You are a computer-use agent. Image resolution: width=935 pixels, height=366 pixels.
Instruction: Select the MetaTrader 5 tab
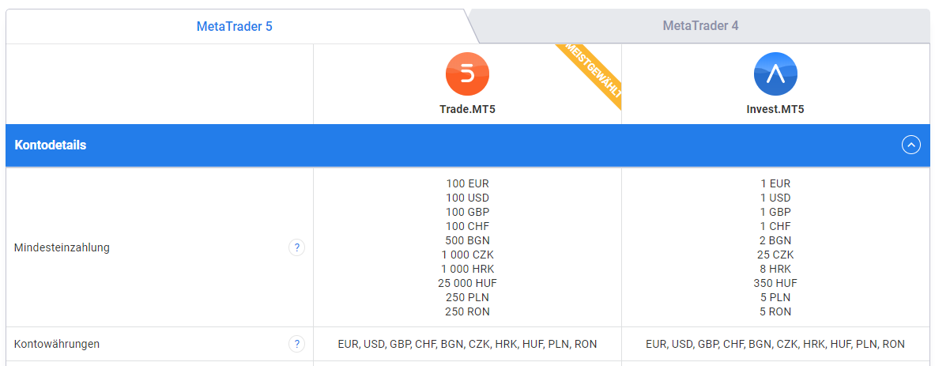[x=235, y=26]
